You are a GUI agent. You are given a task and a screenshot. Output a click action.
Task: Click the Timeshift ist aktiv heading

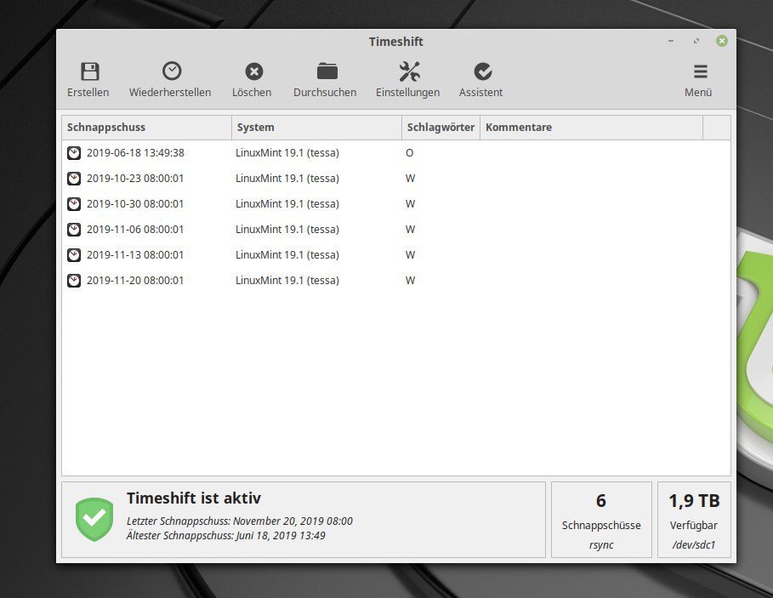[x=194, y=498]
